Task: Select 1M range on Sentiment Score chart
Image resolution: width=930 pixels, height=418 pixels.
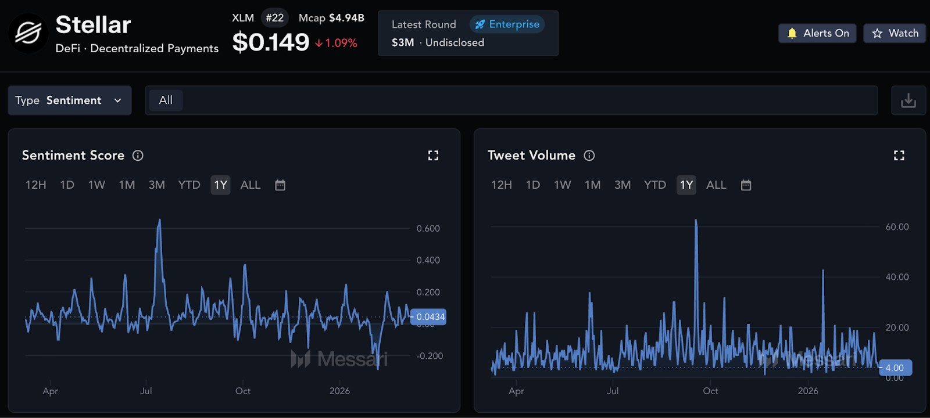Action: coord(127,185)
